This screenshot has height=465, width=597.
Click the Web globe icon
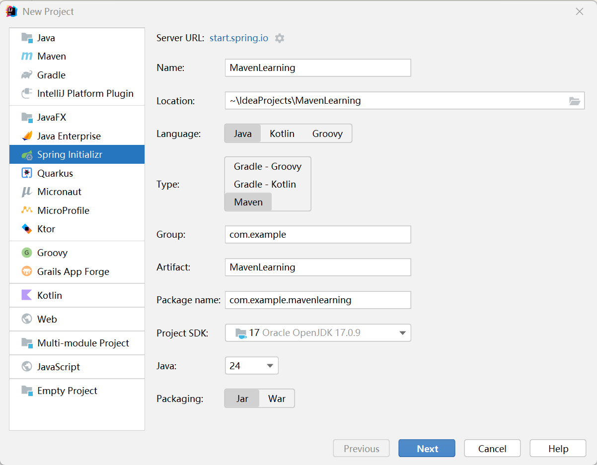point(27,319)
